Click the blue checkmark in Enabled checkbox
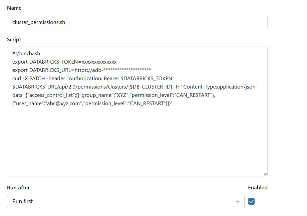Screen dimensions: 307x216 click(x=251, y=201)
